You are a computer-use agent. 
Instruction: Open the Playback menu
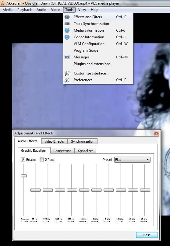[24, 10]
